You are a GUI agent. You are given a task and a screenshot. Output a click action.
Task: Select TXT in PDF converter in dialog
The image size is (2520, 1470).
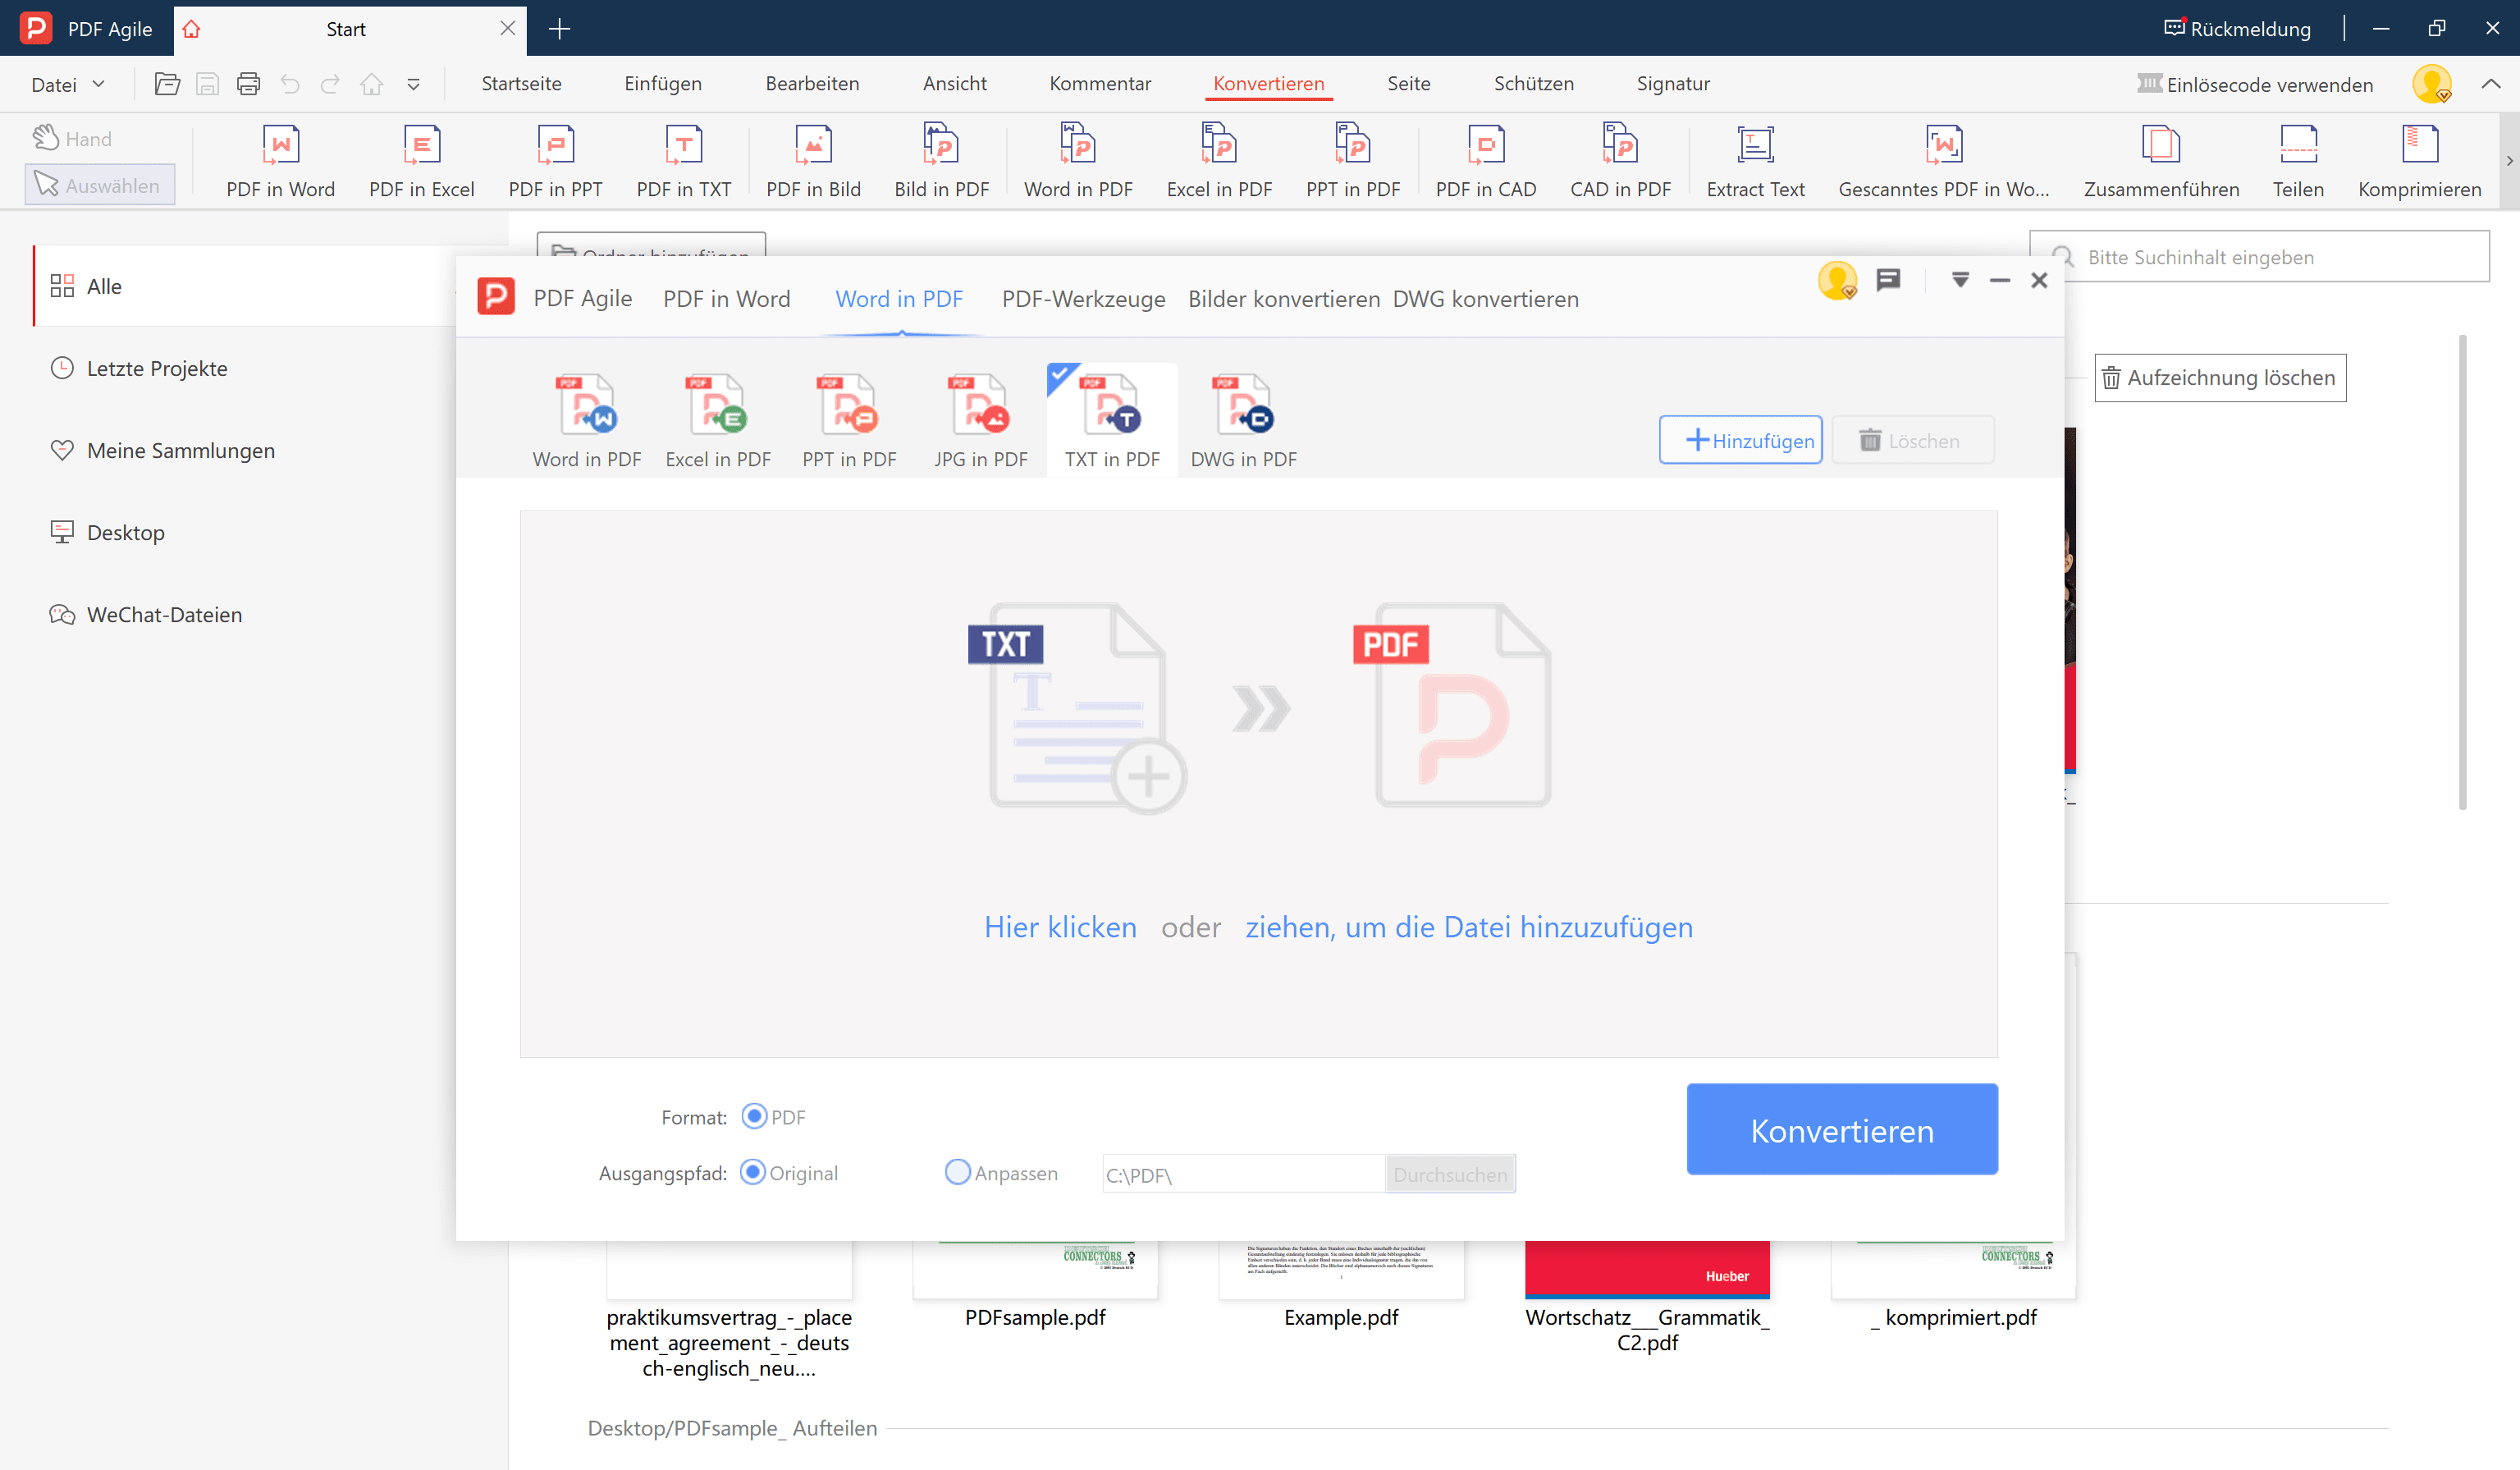click(x=1112, y=420)
